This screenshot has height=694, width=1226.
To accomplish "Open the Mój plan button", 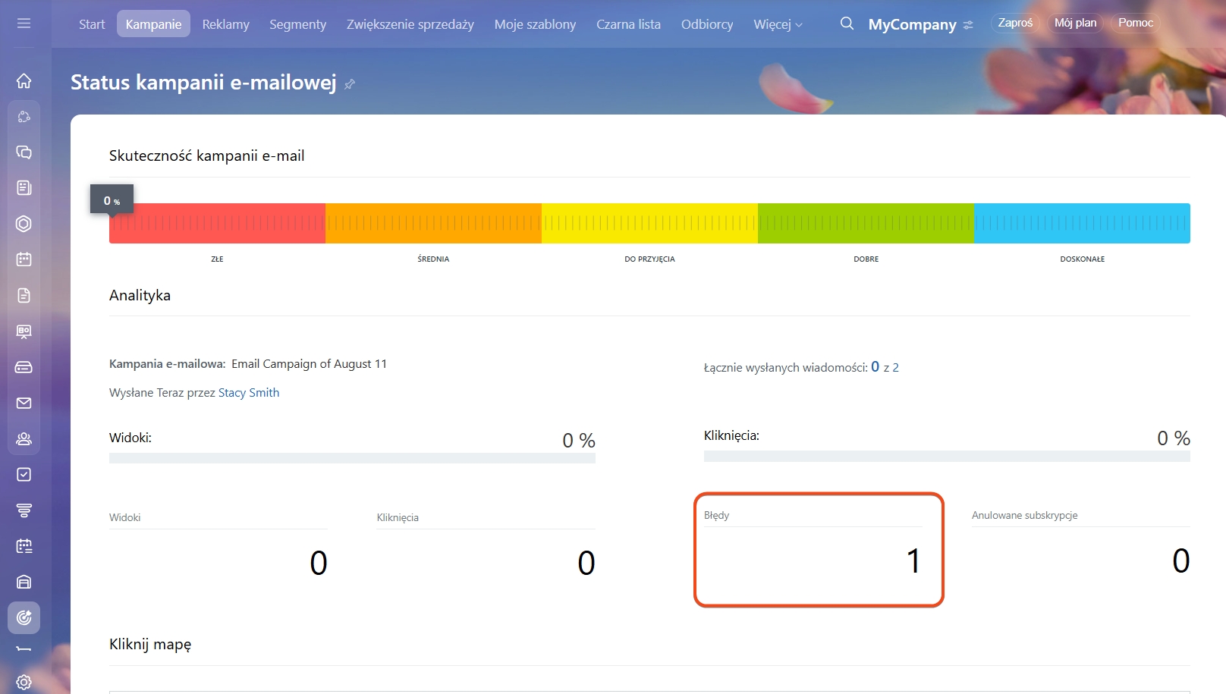I will (x=1075, y=23).
